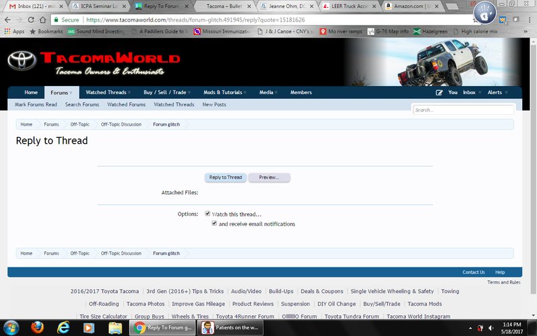Toggle the Watch this thread checkbox

pyautogui.click(x=207, y=214)
